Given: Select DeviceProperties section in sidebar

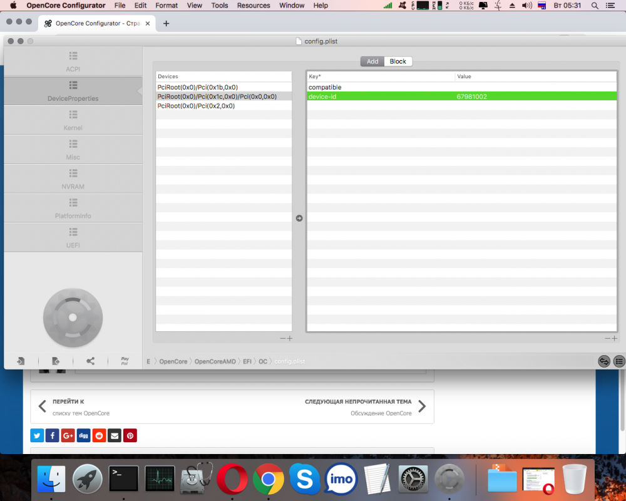Looking at the screenshot, I should [73, 91].
